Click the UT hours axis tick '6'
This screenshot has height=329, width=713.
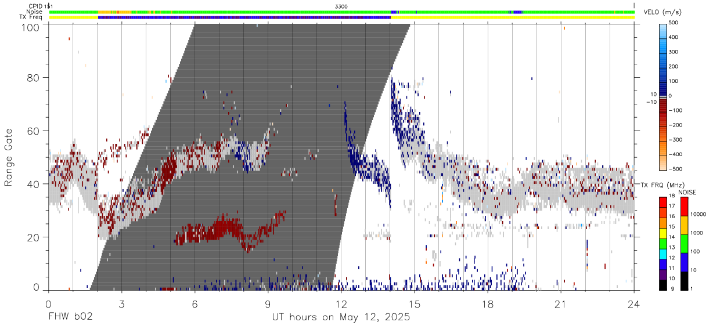pos(195,303)
